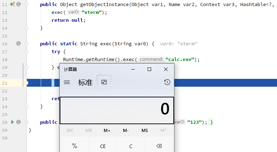Click the calculator display showing 0
Image resolution: width=277 pixels, height=152 pixels.
(117, 110)
